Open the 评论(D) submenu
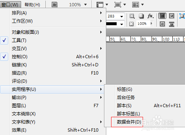185x135 pixels. (57, 81)
